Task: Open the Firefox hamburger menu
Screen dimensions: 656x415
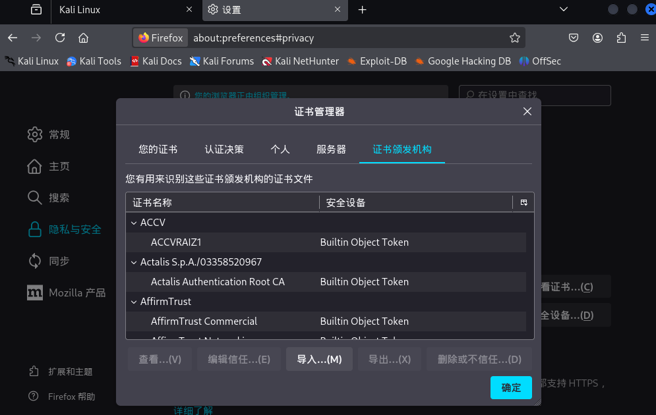Action: point(645,38)
